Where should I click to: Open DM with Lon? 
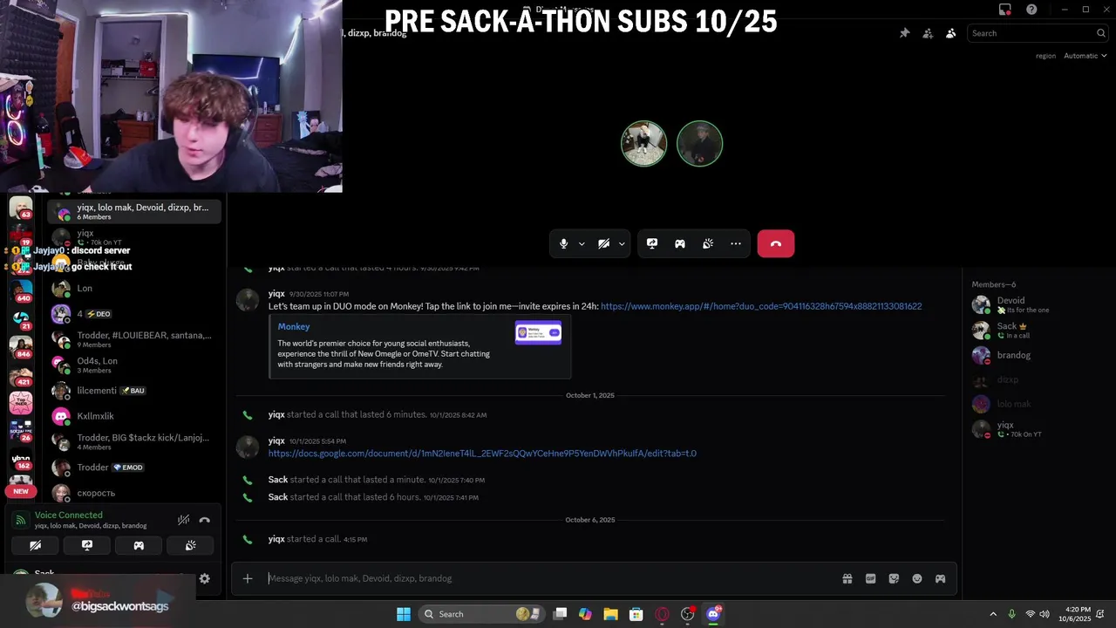pyautogui.click(x=134, y=289)
